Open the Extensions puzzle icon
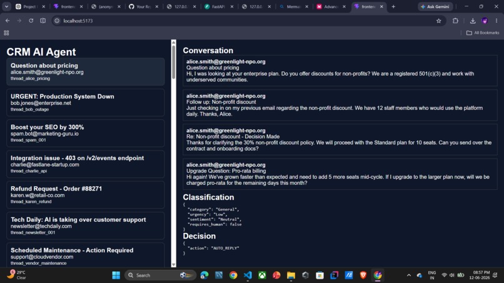The height and width of the screenshot is (283, 504). (455, 21)
